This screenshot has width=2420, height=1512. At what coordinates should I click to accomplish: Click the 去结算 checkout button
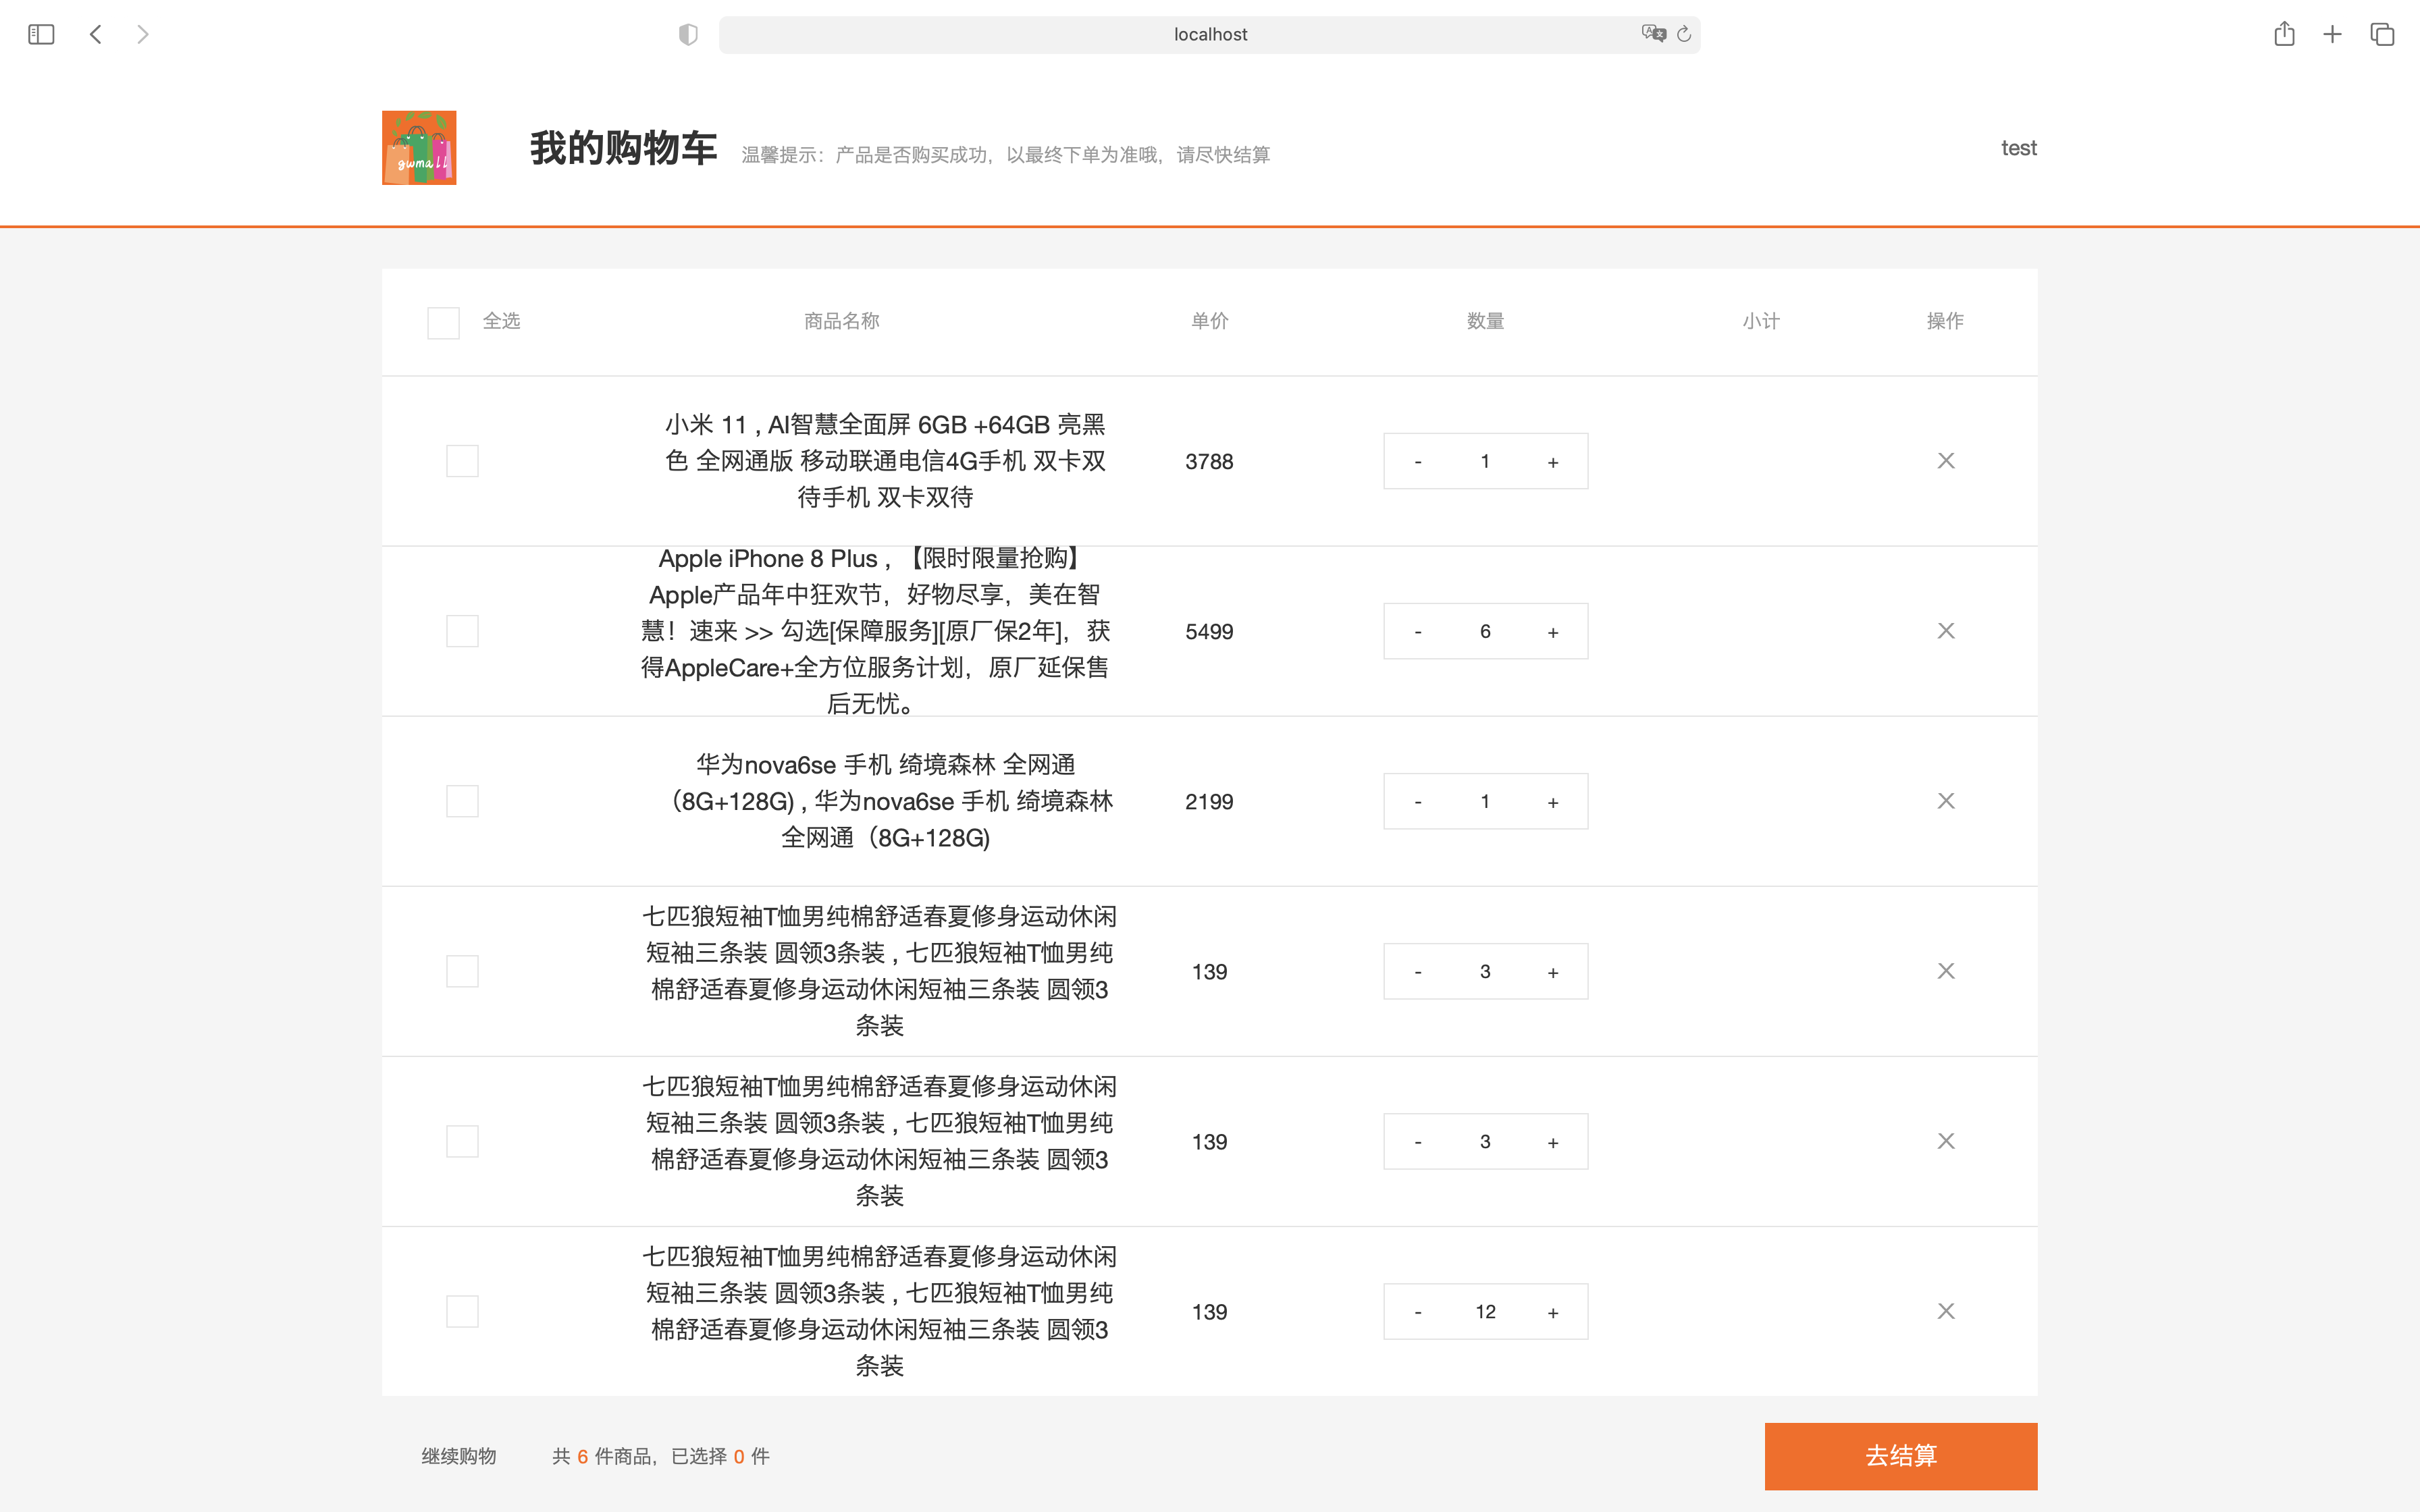1900,1456
